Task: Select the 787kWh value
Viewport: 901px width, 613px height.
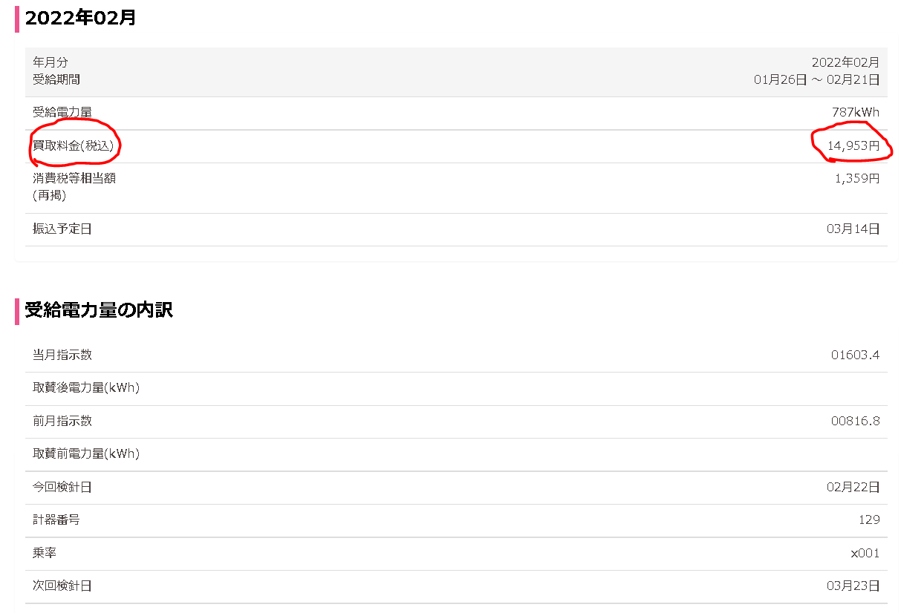Action: click(855, 113)
